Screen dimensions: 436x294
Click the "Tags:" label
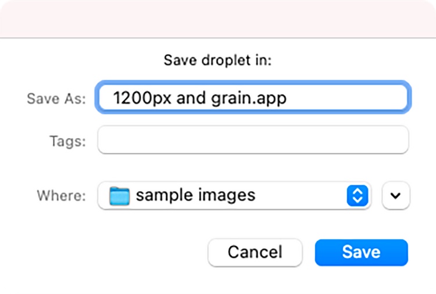(67, 141)
